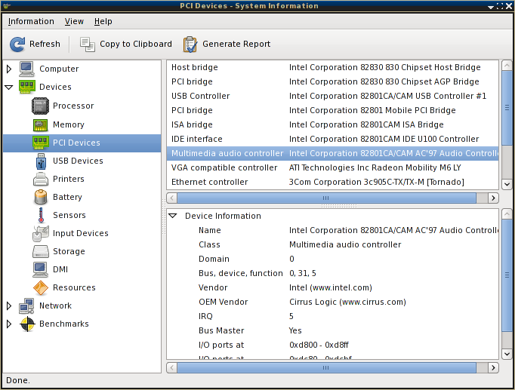515x390 pixels.
Task: Select the Printers icon
Action: [x=41, y=179]
